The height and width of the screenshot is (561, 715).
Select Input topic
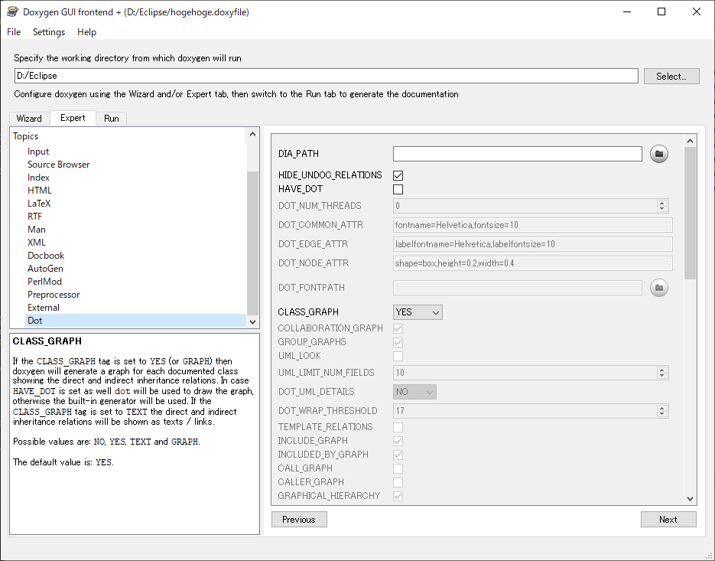click(37, 152)
